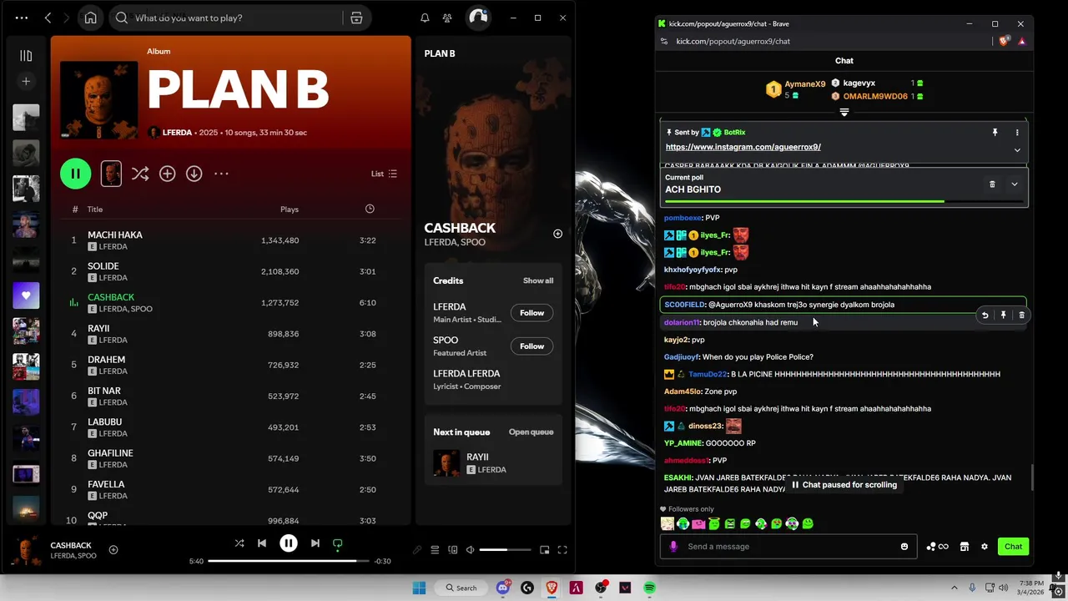Download the PLAN B album

194,174
